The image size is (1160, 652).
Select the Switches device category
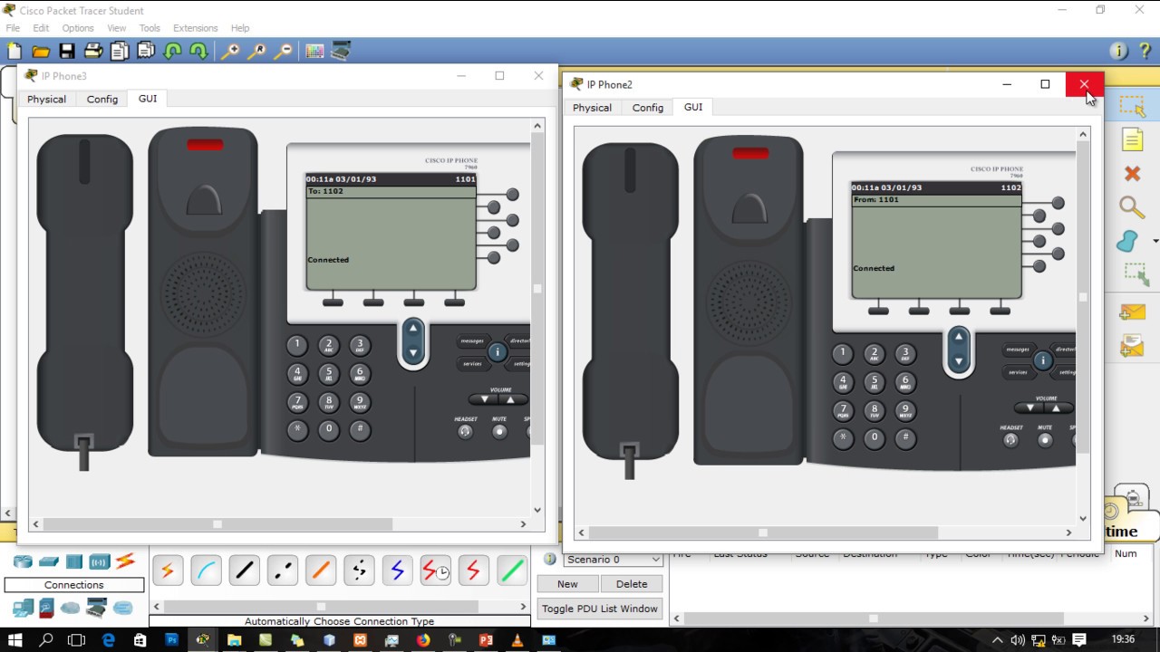click(x=49, y=561)
